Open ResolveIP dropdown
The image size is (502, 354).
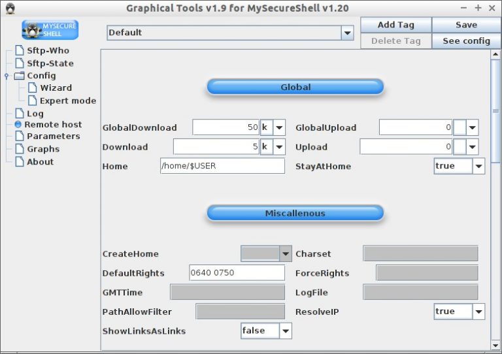coord(479,312)
